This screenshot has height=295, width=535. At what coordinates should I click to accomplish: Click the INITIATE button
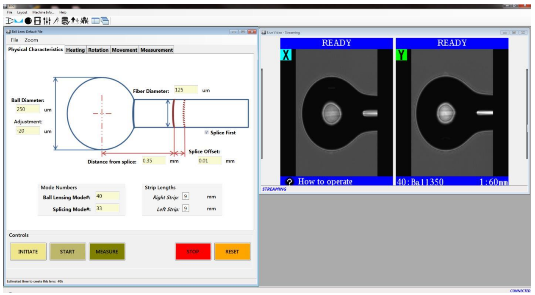click(28, 251)
